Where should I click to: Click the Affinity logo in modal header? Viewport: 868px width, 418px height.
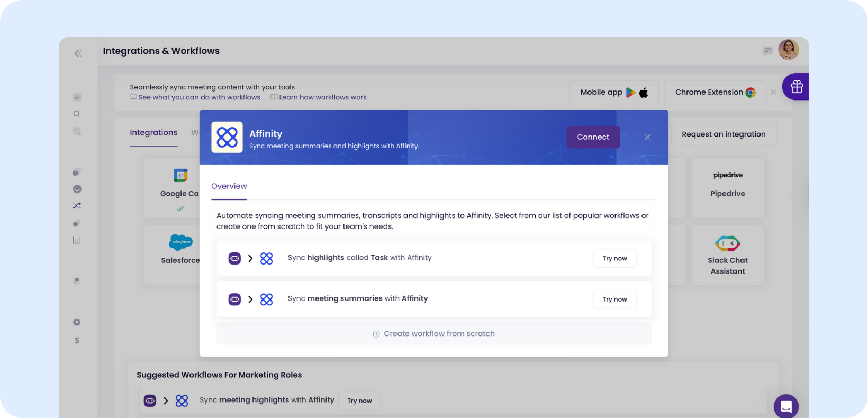[227, 137]
